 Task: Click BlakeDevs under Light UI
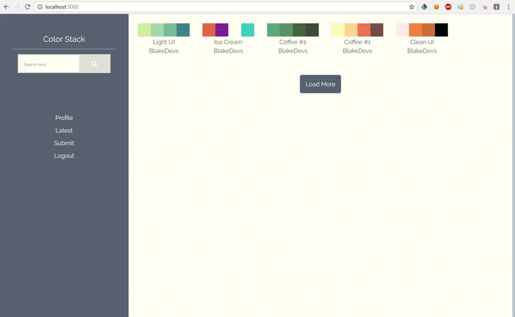tap(164, 51)
